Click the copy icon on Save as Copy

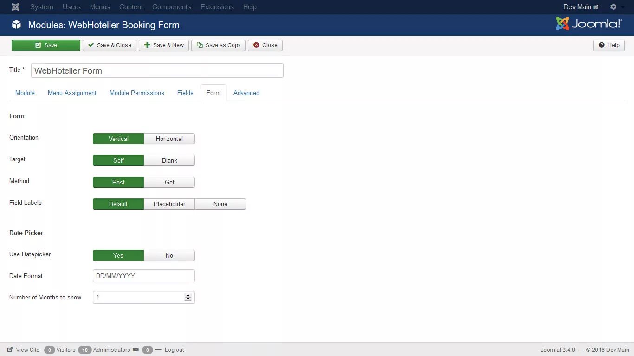pyautogui.click(x=200, y=45)
